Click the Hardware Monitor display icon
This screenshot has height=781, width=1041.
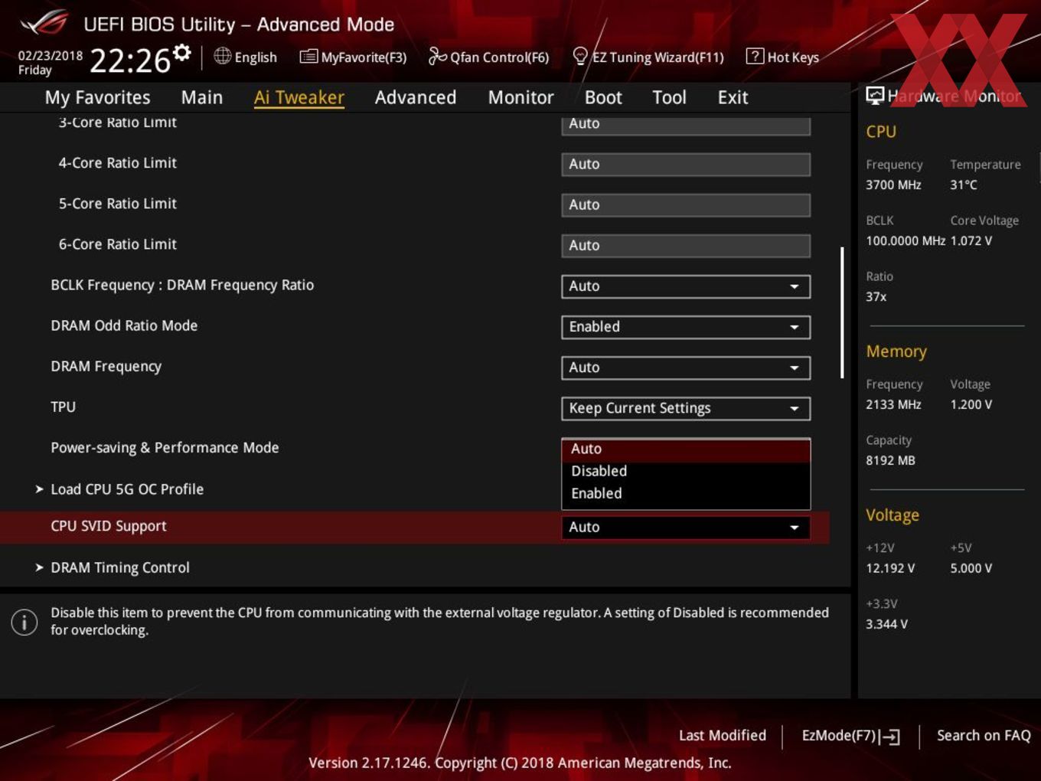(x=875, y=96)
